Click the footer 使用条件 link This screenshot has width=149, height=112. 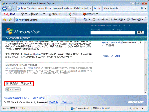tap(53, 102)
